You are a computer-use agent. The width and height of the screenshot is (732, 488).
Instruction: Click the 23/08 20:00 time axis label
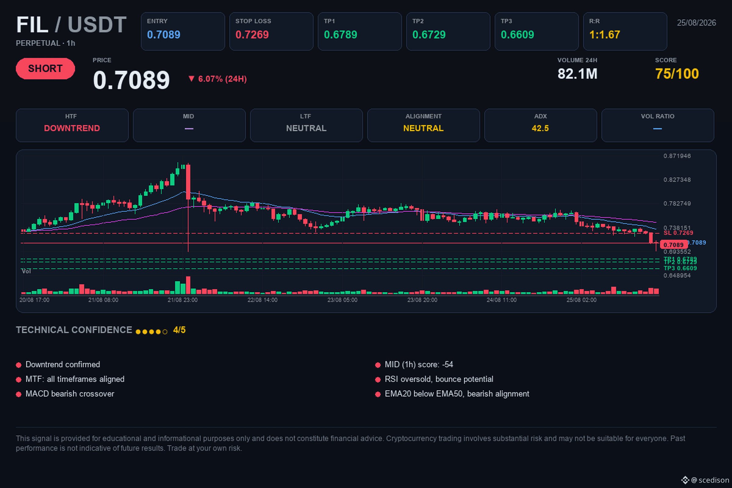422,300
